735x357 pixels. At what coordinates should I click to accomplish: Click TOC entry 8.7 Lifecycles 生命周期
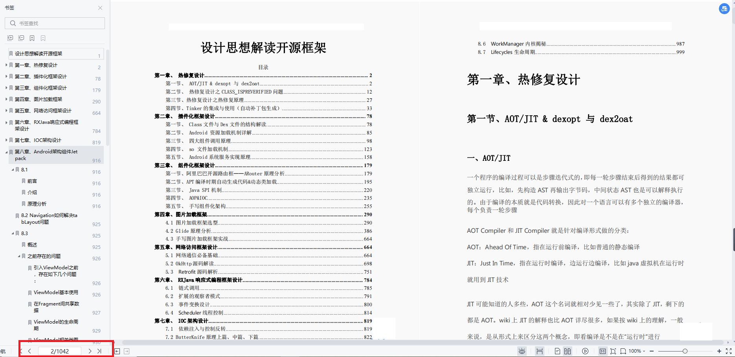581,52
